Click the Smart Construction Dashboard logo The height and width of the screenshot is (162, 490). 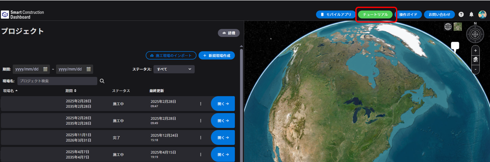click(23, 15)
